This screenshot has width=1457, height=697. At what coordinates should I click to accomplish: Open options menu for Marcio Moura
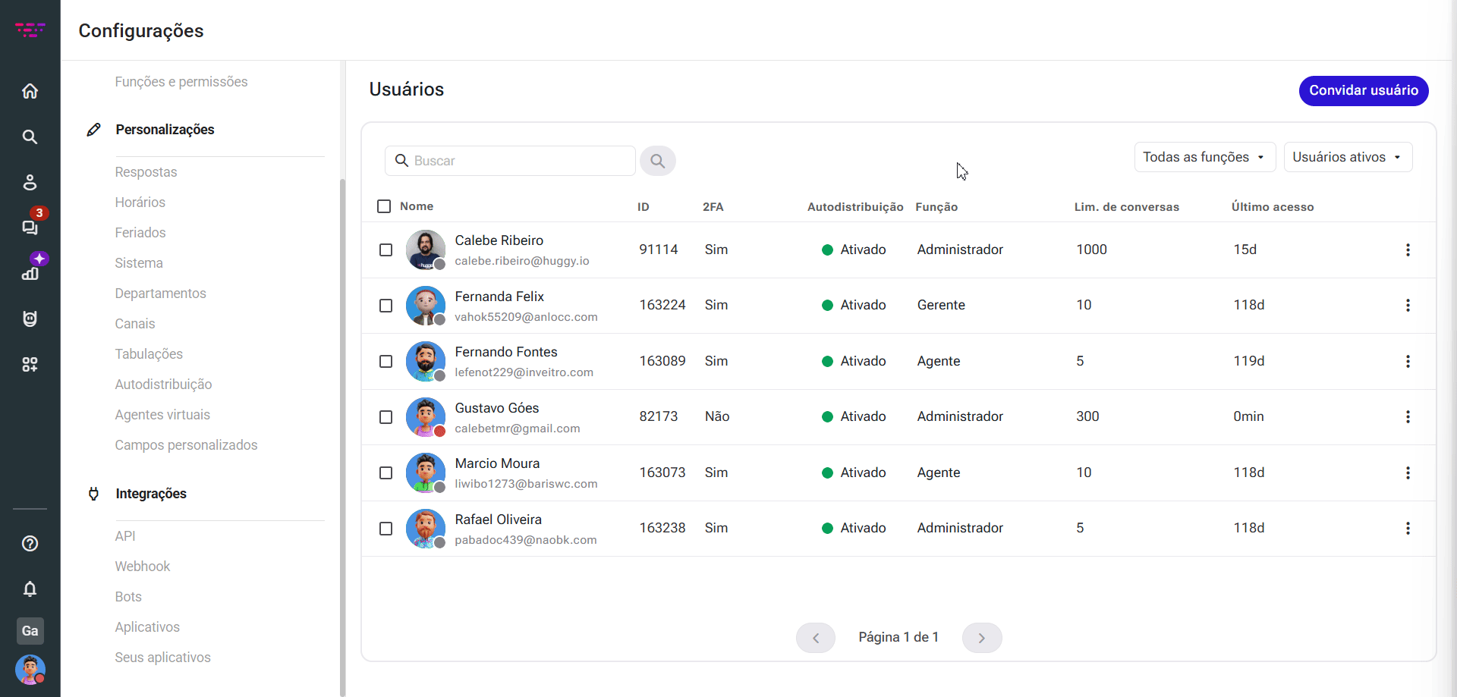(x=1408, y=473)
